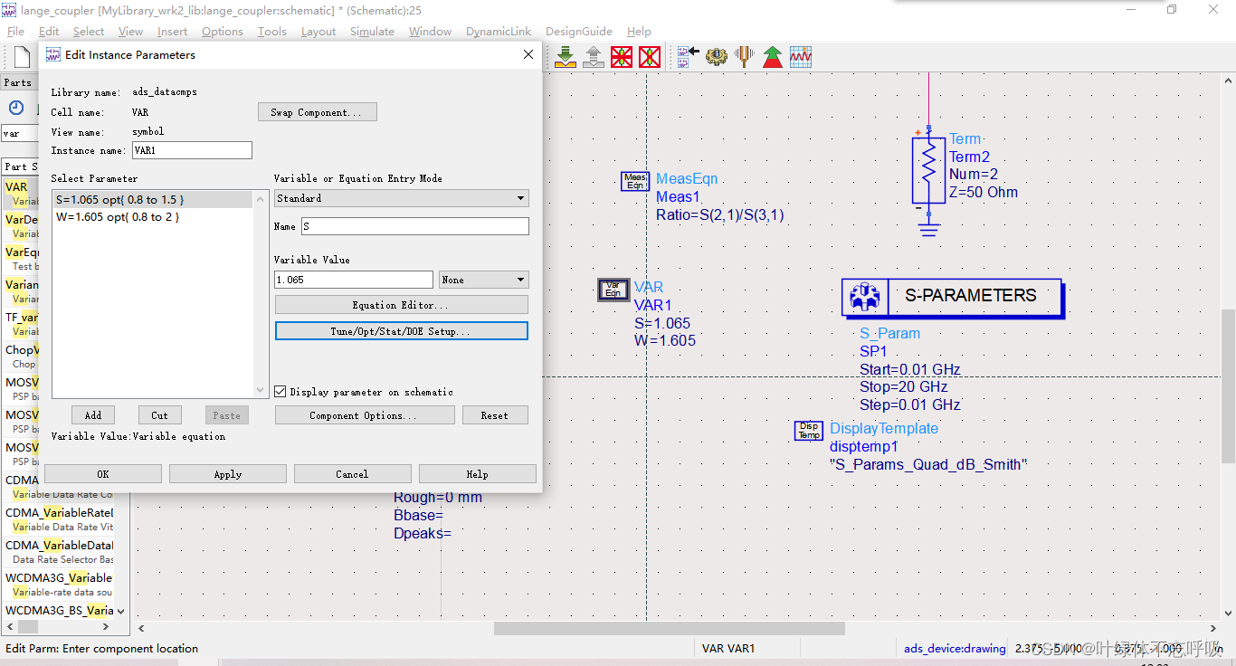Click the Swap Component button
1236x666 pixels.
pos(317,112)
